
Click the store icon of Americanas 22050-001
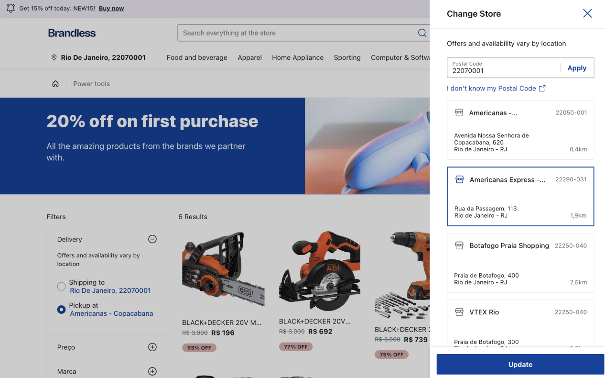(x=459, y=113)
